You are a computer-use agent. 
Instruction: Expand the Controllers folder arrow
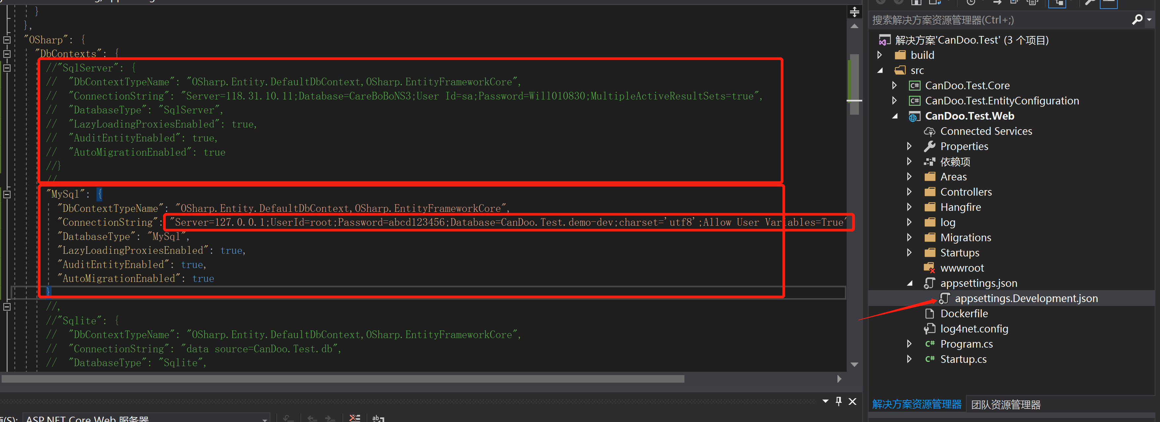(909, 192)
